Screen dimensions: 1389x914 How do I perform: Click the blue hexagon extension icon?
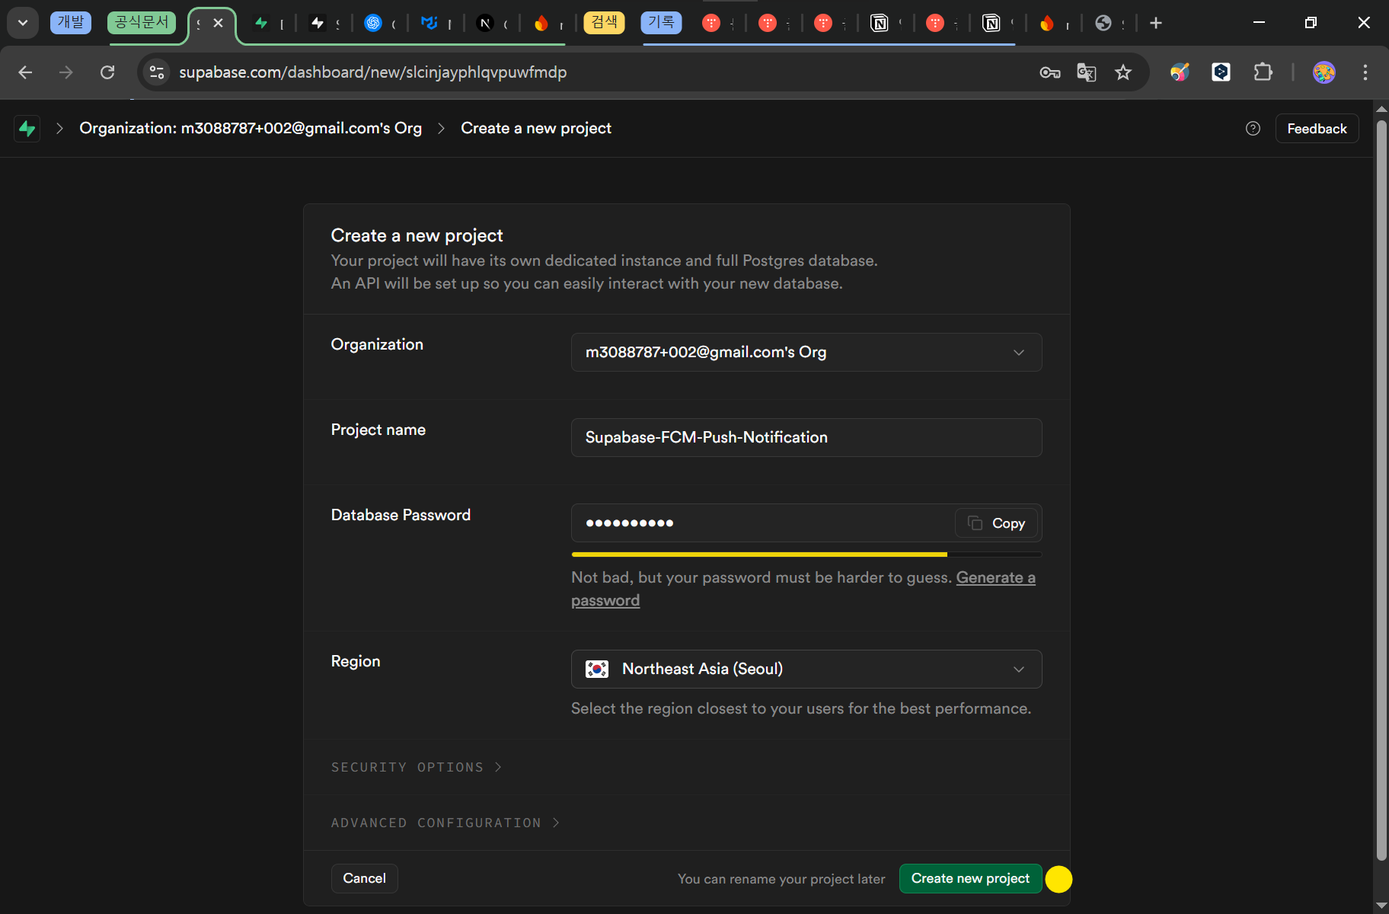point(1221,72)
